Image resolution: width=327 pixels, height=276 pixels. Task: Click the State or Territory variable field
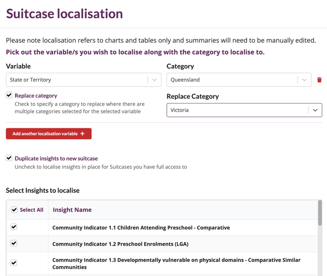pyautogui.click(x=84, y=80)
